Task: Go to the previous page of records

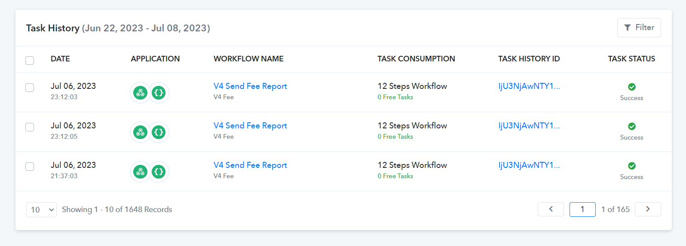Action: coord(550,209)
